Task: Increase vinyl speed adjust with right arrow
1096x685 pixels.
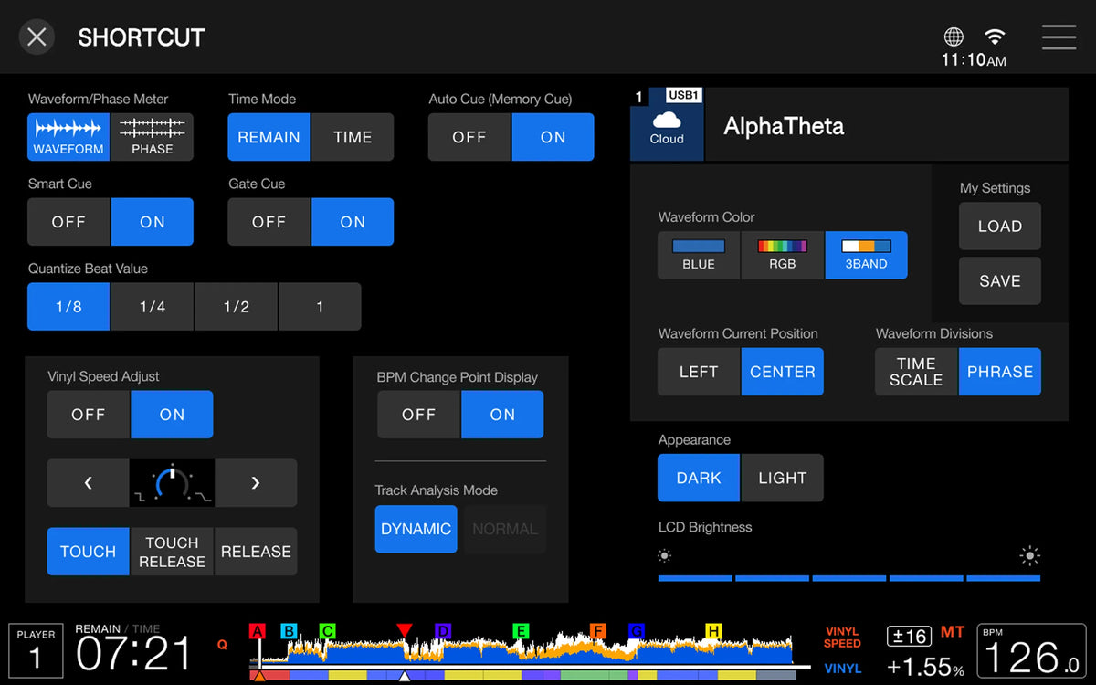Action: 256,483
